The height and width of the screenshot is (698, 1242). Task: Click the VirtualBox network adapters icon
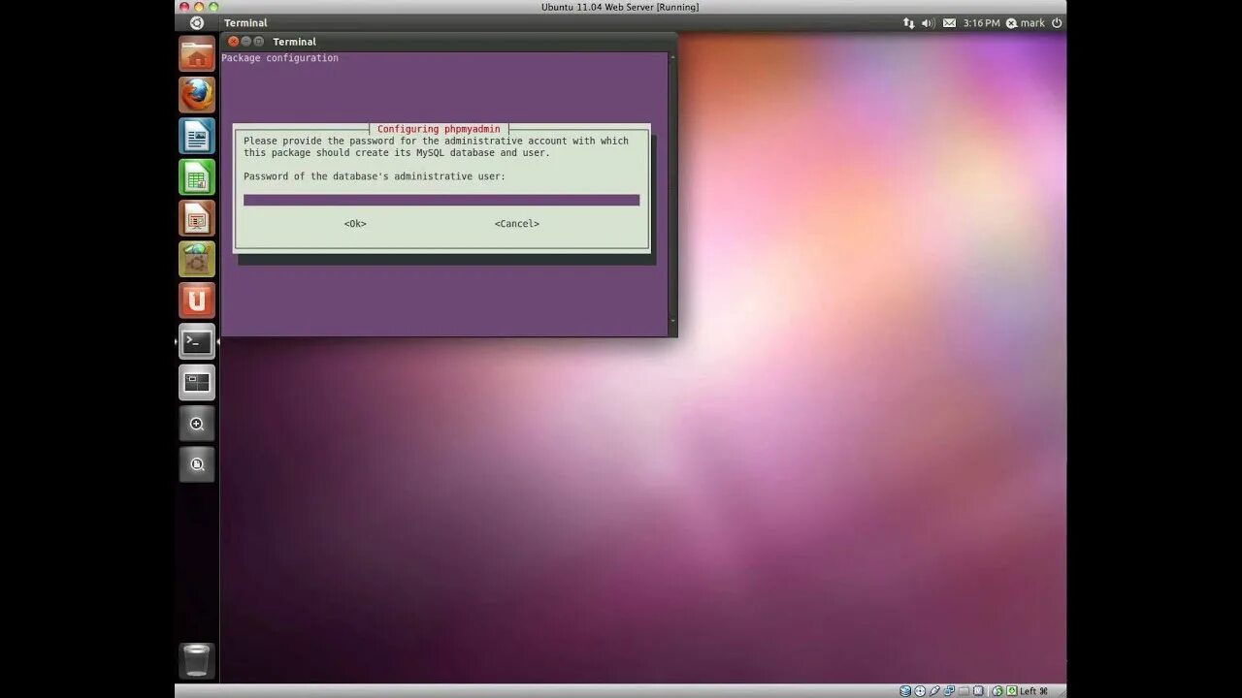click(949, 691)
